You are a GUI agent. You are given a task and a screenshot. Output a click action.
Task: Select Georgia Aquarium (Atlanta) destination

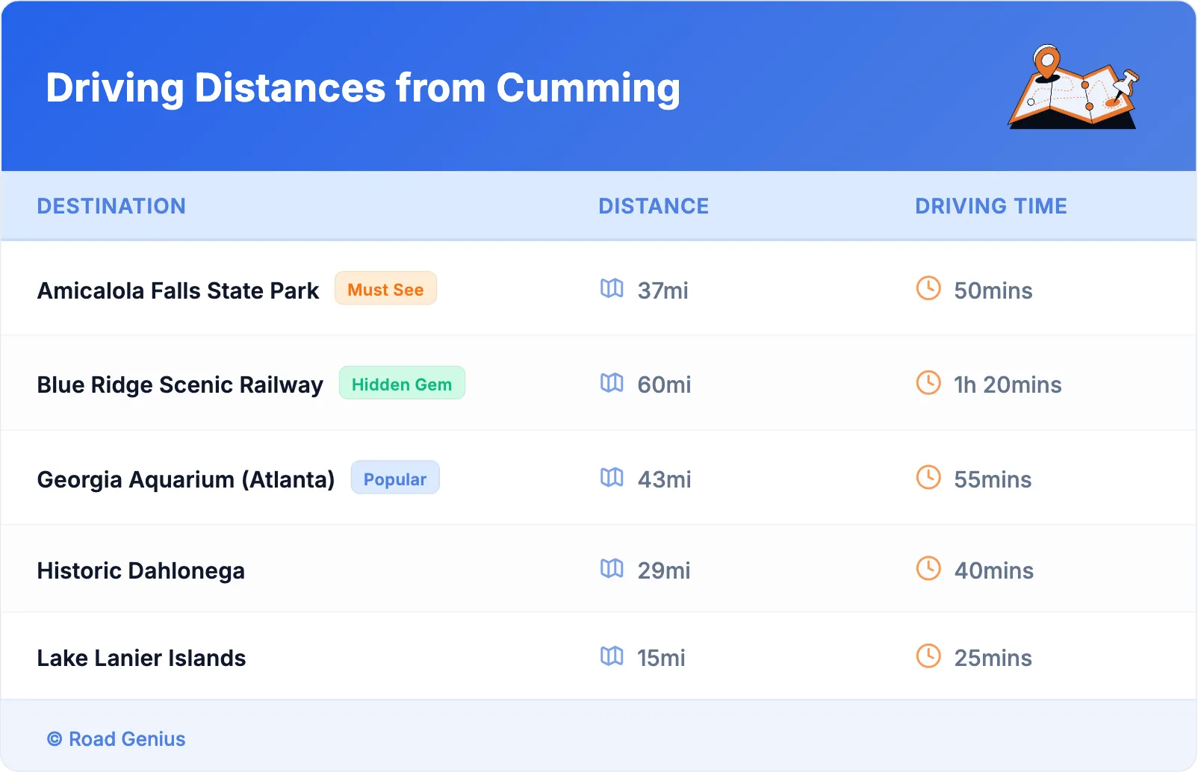(186, 479)
